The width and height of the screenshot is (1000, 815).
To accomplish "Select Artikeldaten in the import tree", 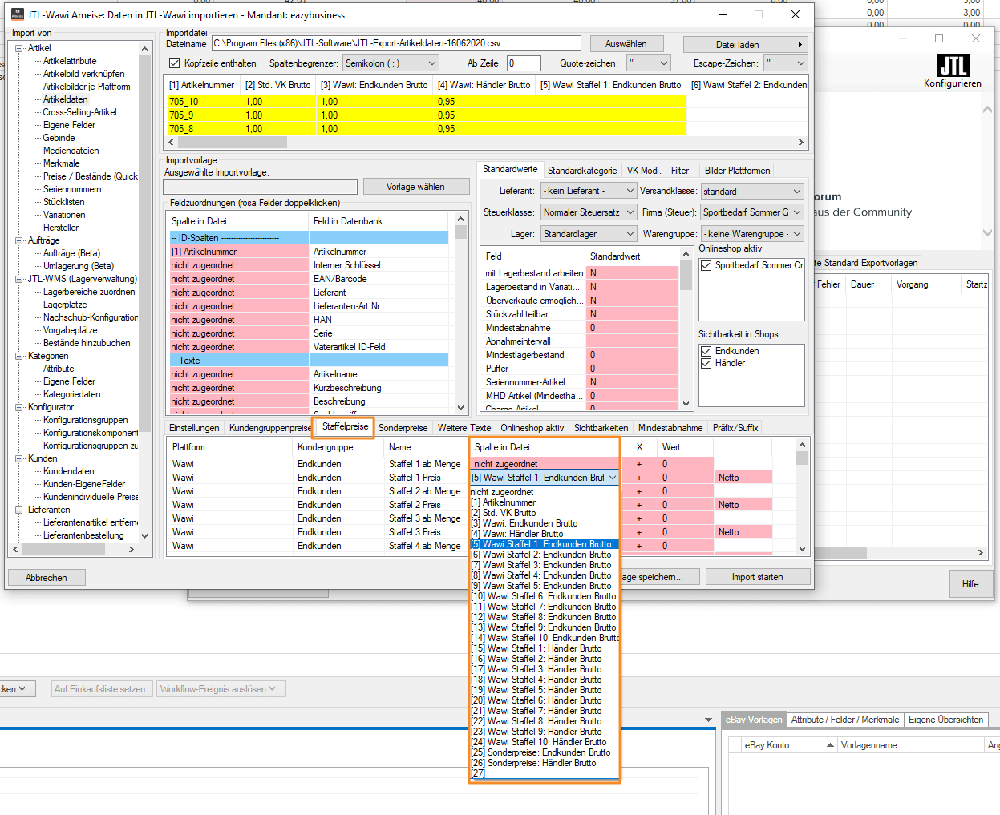I will tap(66, 99).
